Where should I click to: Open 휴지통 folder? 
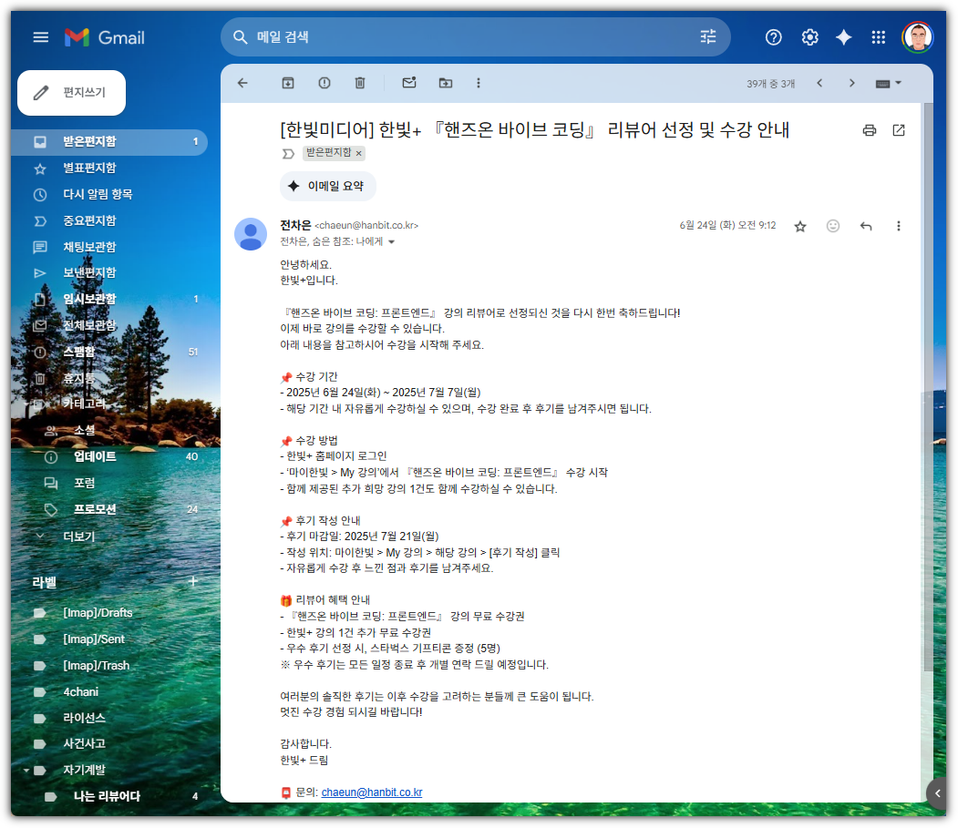110,378
